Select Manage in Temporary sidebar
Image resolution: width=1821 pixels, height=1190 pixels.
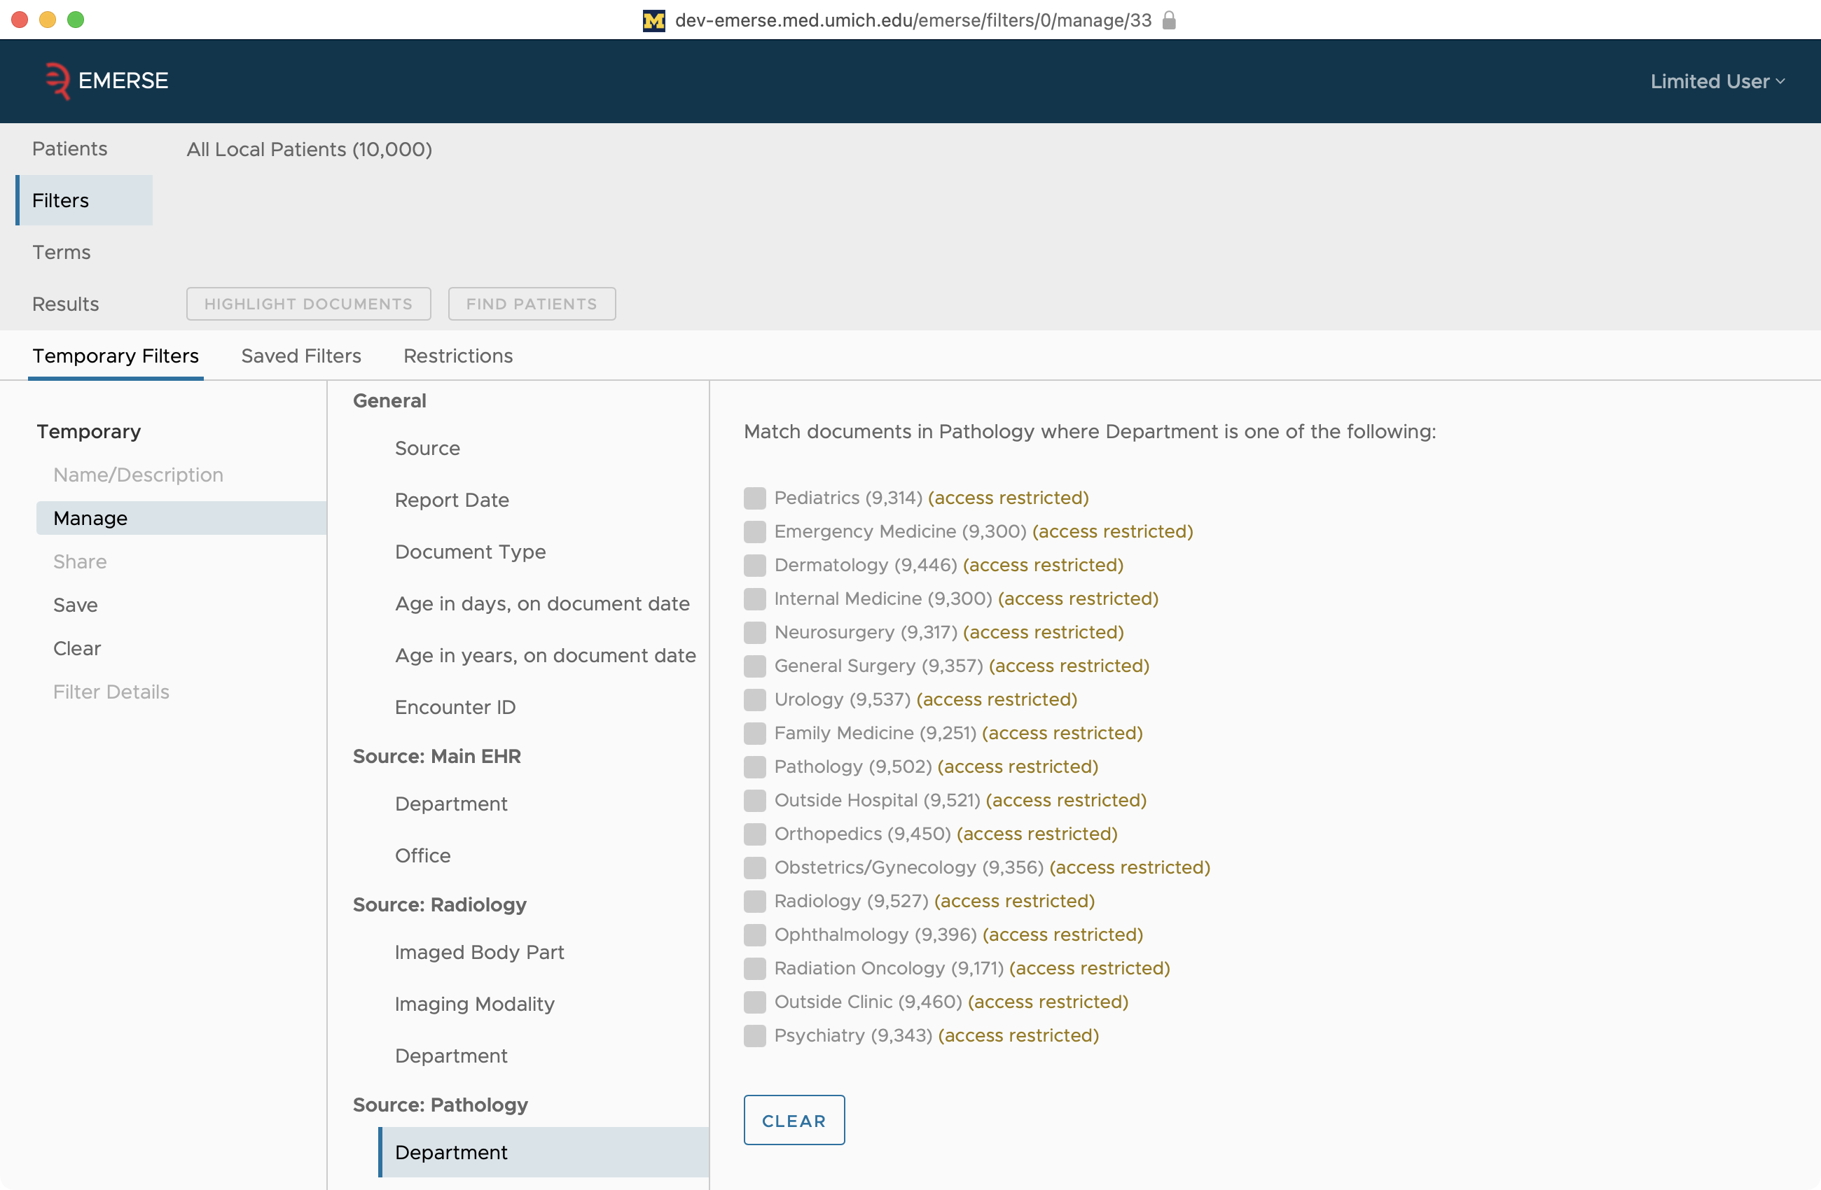pos(181,519)
